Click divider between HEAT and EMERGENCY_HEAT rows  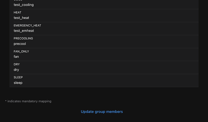pyautogui.click(x=106, y=22)
